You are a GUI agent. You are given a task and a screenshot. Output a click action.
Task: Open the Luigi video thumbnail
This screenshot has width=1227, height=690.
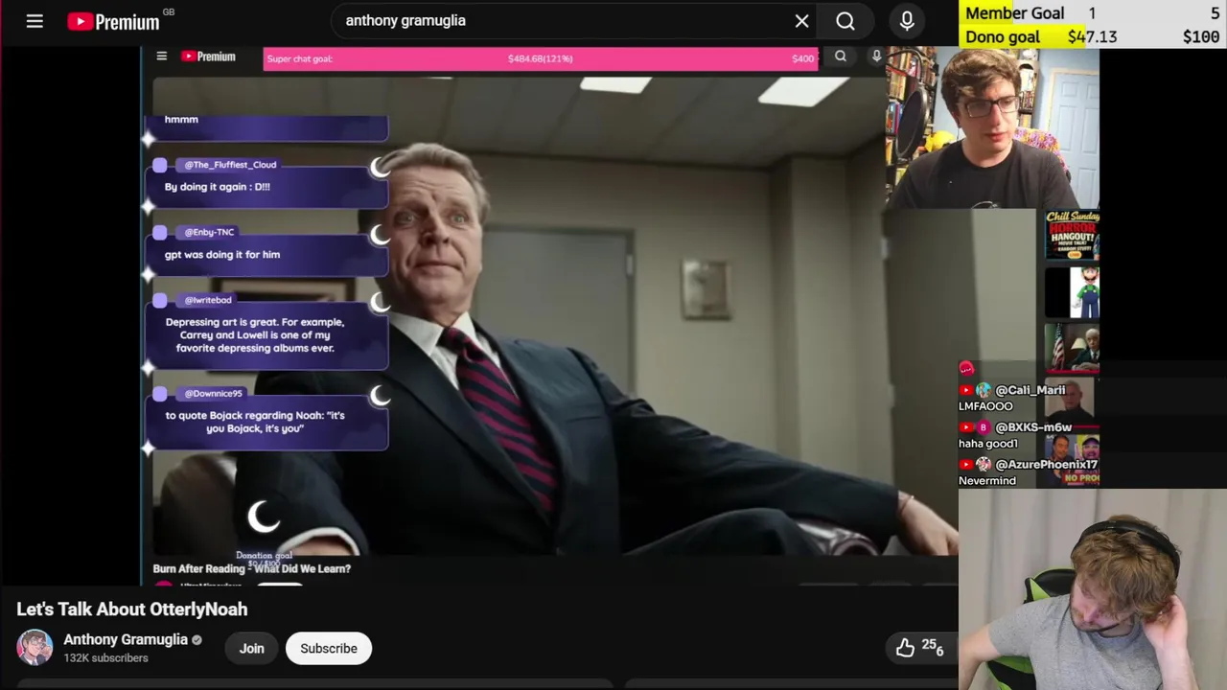pyautogui.click(x=1073, y=292)
